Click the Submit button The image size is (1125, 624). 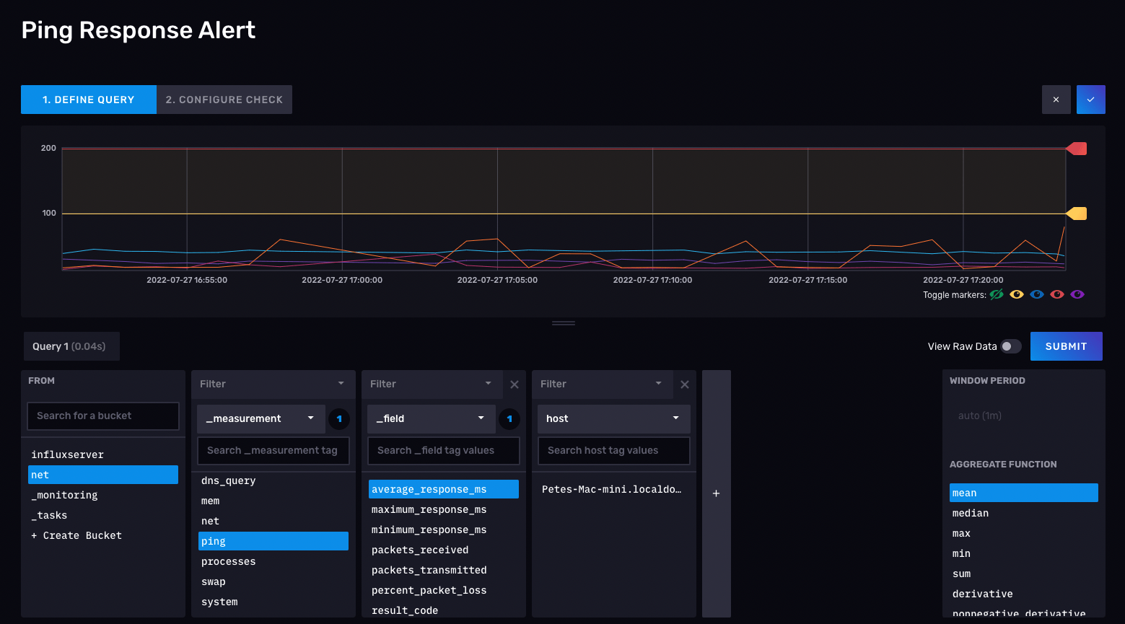coord(1066,346)
